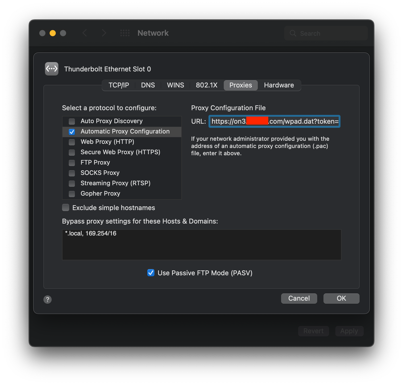Confirm settings with OK button
The width and height of the screenshot is (403, 385).
(x=342, y=298)
